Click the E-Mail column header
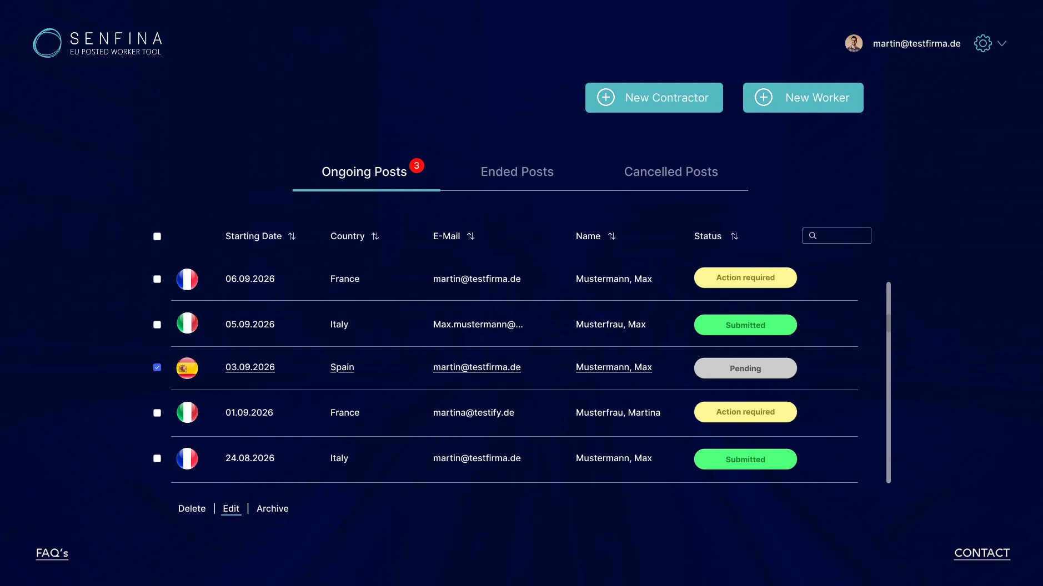Image resolution: width=1043 pixels, height=586 pixels. click(x=447, y=236)
